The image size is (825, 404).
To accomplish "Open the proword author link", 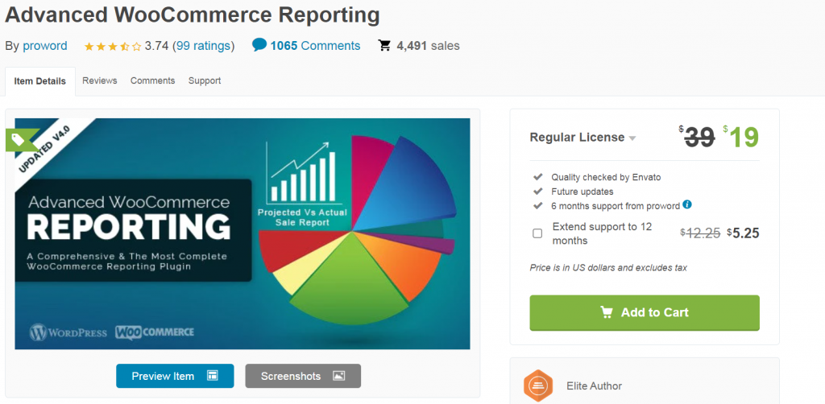I will (45, 46).
